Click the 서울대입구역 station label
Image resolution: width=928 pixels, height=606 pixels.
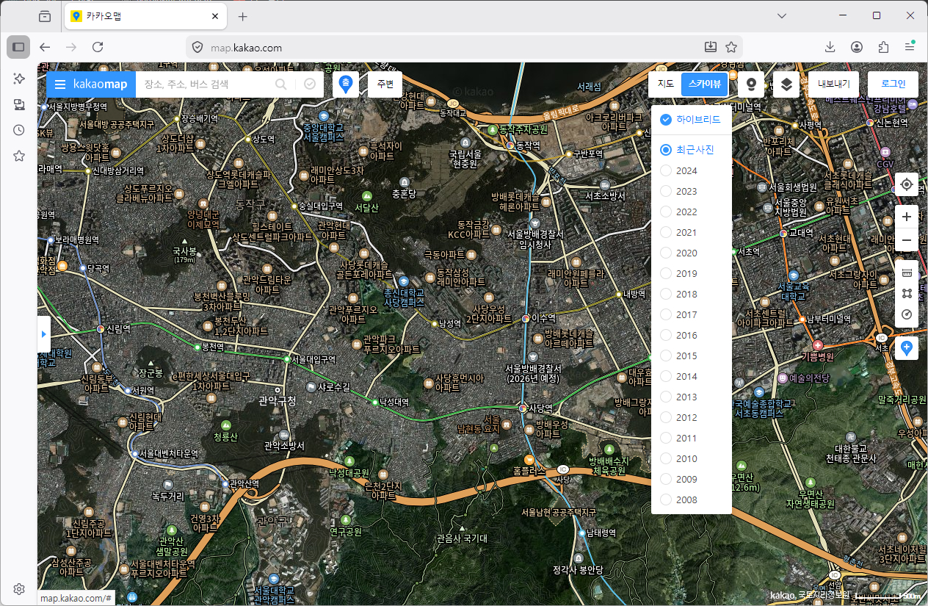pyautogui.click(x=313, y=359)
